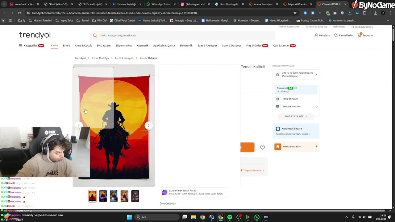This screenshot has height=222, width=395.
Task: Open Çok Satanlar menu item
Action: pyautogui.click(x=284, y=46)
